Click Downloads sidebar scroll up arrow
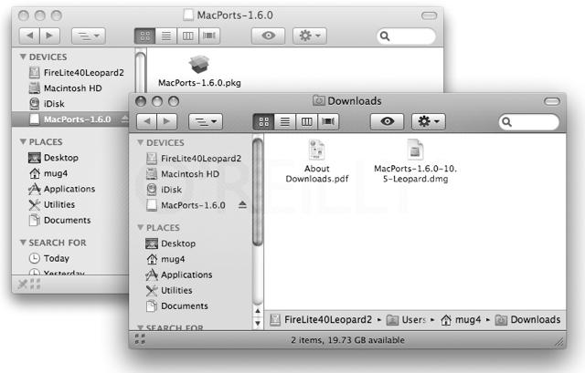This screenshot has width=585, height=373. [x=258, y=311]
